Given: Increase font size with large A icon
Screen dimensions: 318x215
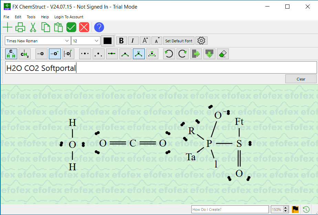Looking at the screenshot, I should [145, 41].
